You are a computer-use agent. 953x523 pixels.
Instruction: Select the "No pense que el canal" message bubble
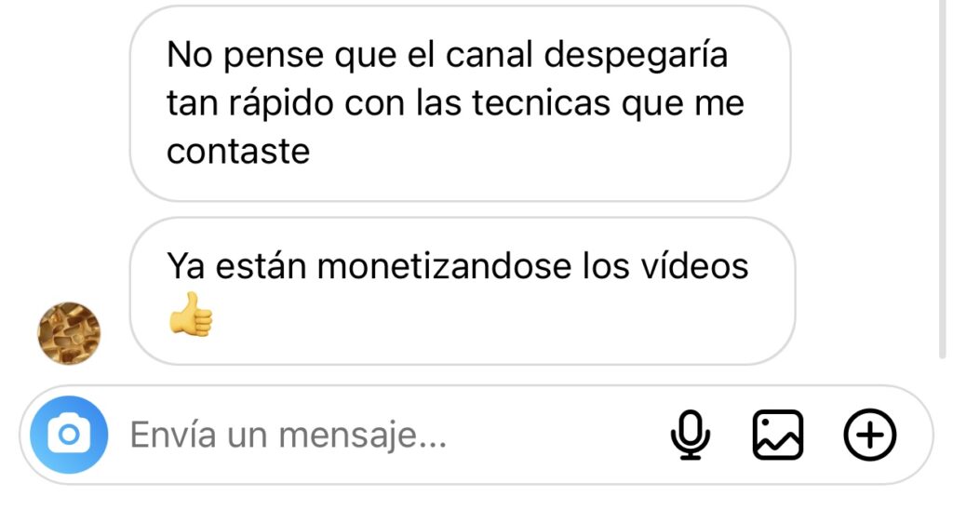coord(460,103)
